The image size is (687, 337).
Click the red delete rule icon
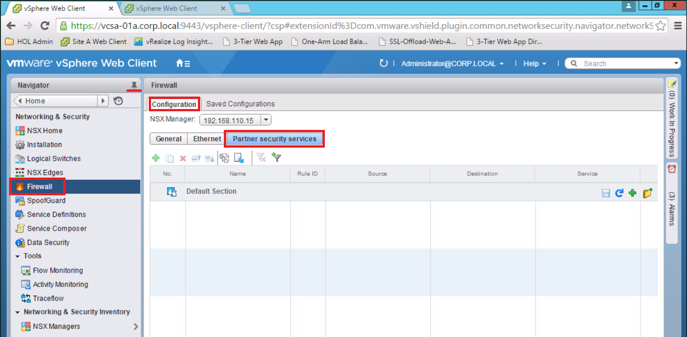183,158
